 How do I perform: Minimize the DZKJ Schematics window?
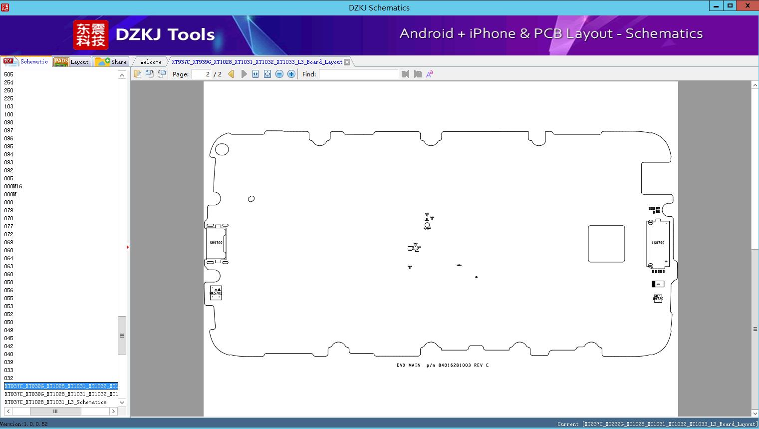(x=716, y=6)
